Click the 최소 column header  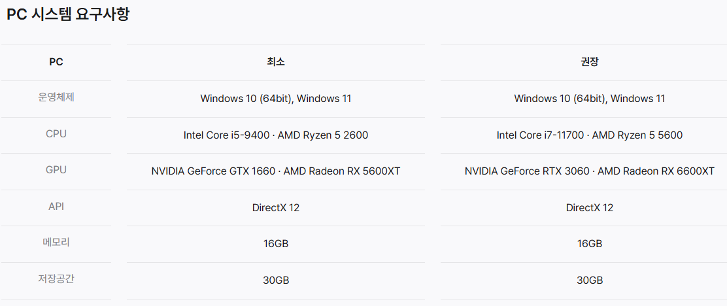tap(276, 62)
